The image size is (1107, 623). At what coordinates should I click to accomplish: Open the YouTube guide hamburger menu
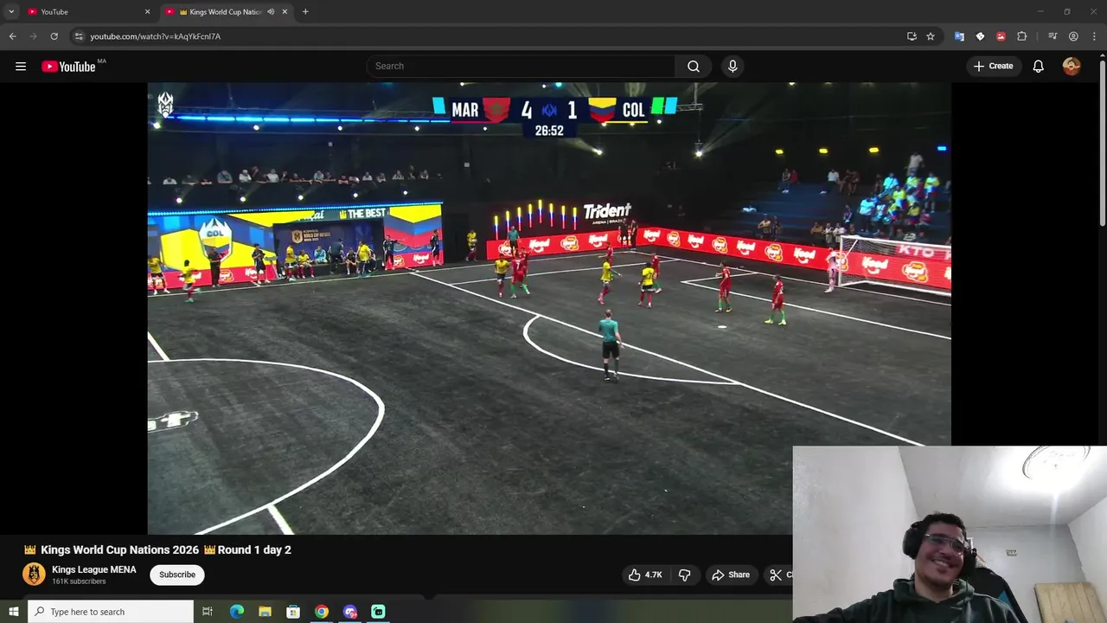pos(21,67)
